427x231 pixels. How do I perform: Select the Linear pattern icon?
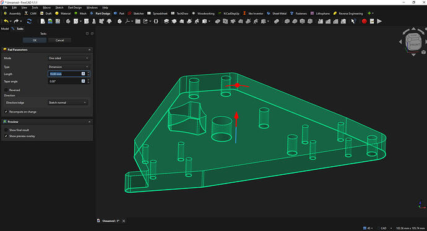(328, 21)
